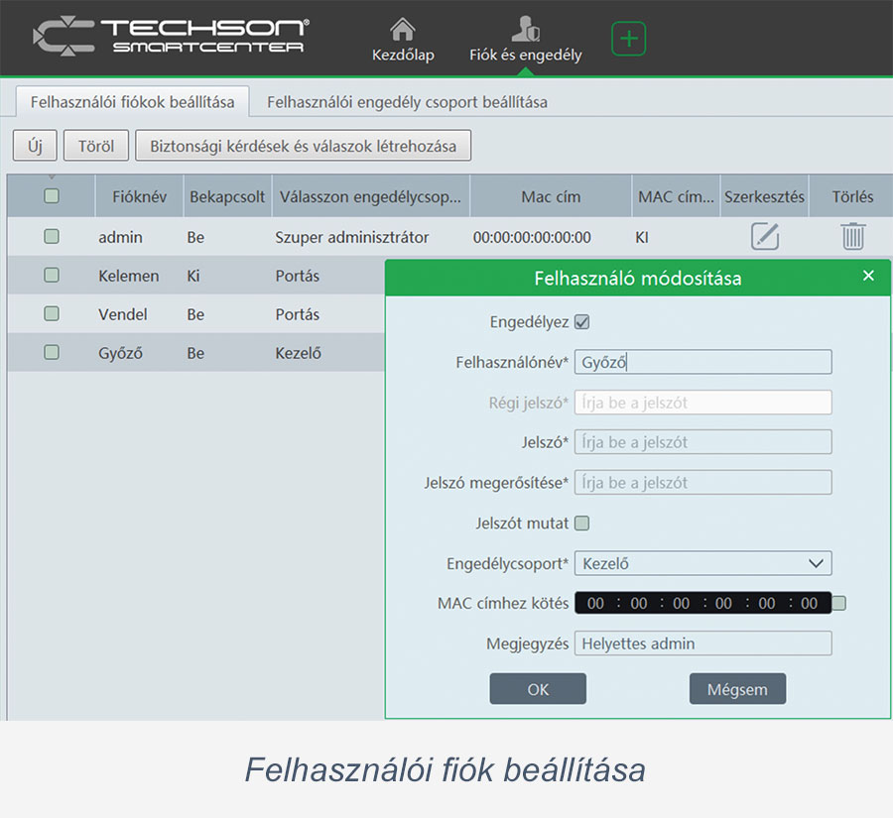Check the admin row checkbox
This screenshot has width=893, height=818.
click(x=52, y=236)
